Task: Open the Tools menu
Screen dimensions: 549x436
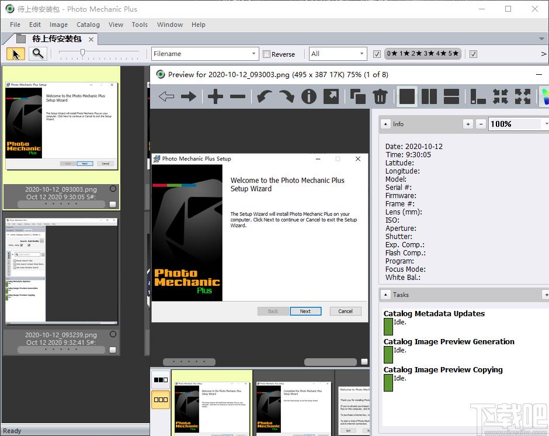Action: (140, 25)
